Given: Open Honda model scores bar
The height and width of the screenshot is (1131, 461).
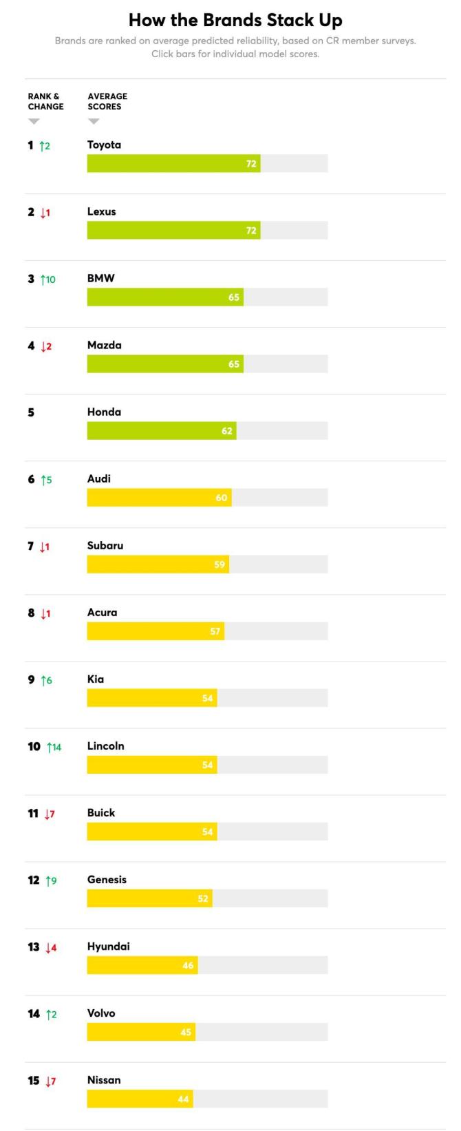Looking at the screenshot, I should (x=207, y=430).
